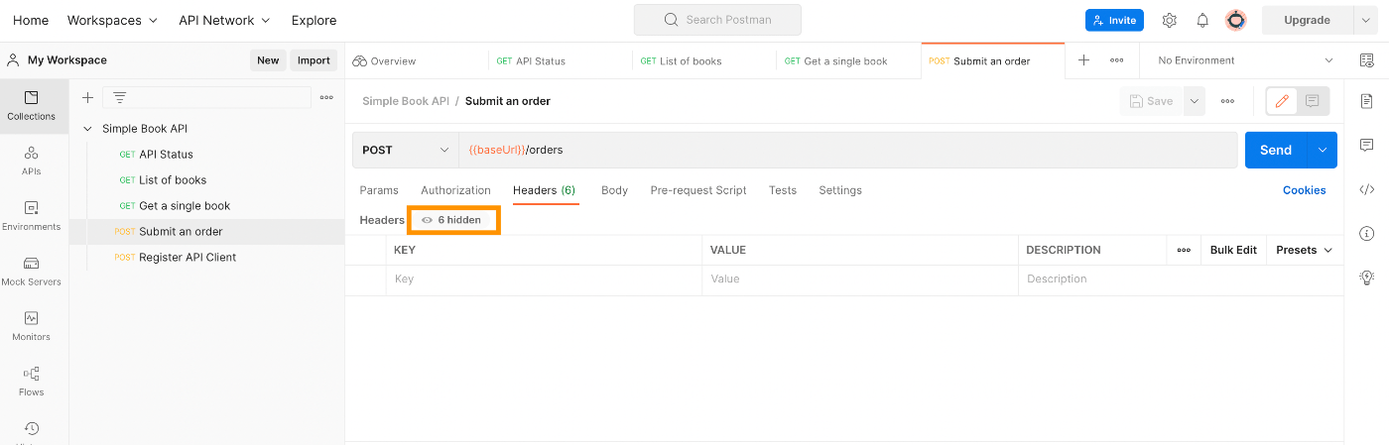Open collections panel three-dot options
The image size is (1389, 445).
pos(326,97)
